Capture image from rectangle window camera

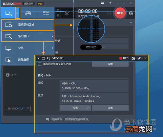point(133,58)
